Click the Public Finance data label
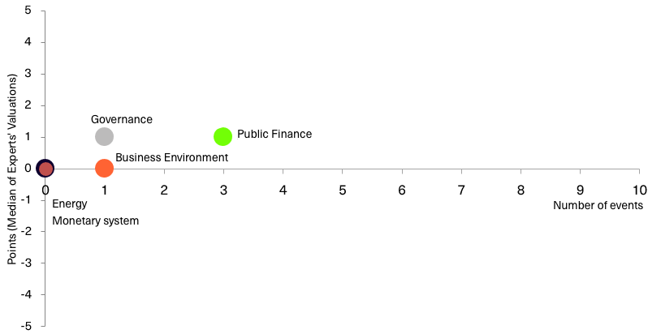The height and width of the screenshot is (334, 648). click(274, 134)
